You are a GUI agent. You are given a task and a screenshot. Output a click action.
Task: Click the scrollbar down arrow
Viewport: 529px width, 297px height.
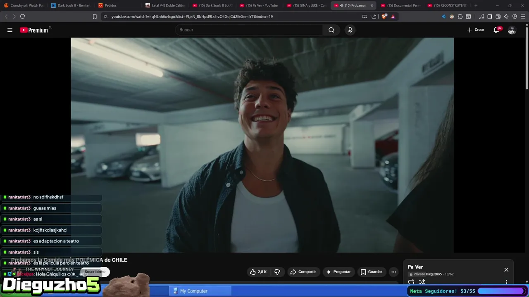pos(527,282)
